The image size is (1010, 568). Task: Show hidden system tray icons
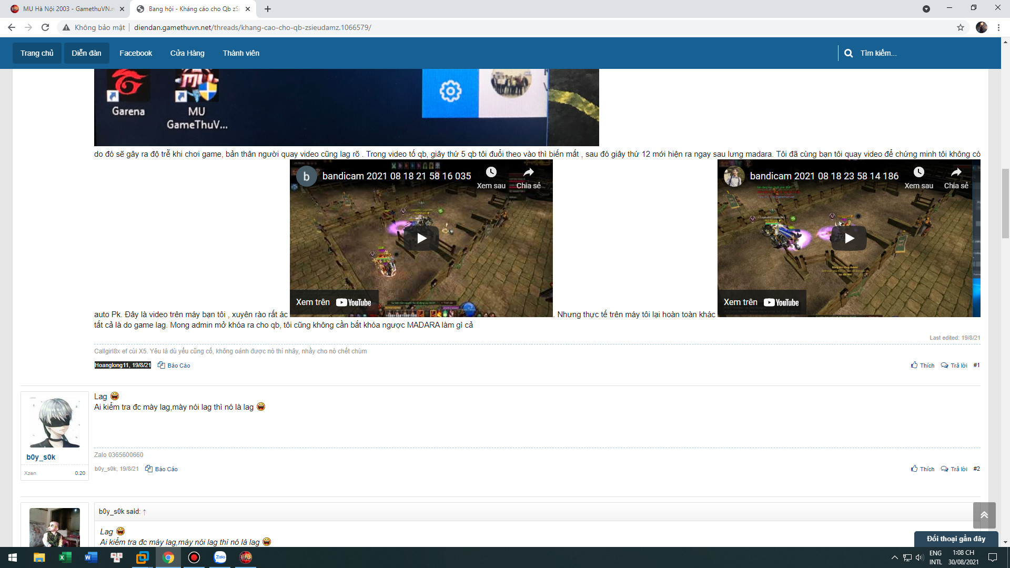[894, 557]
